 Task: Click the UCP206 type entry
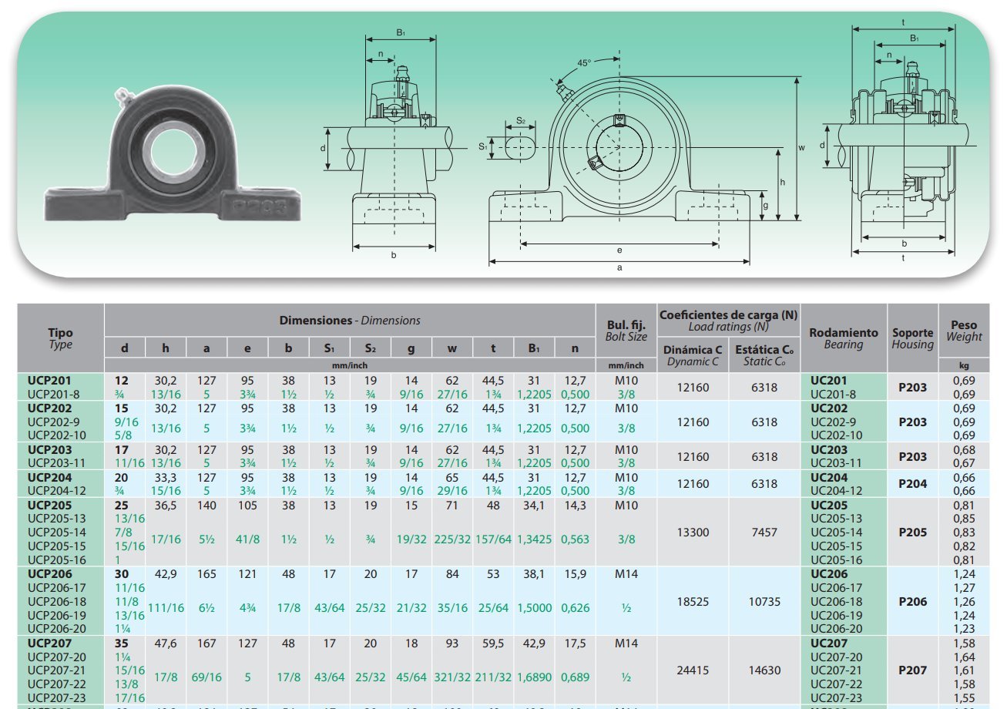[50, 574]
